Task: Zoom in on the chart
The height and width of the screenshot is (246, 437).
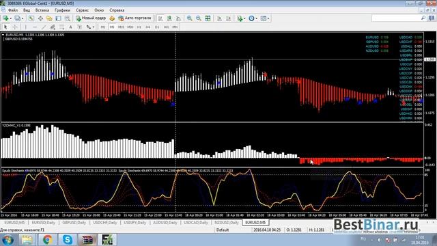Action: point(190,18)
